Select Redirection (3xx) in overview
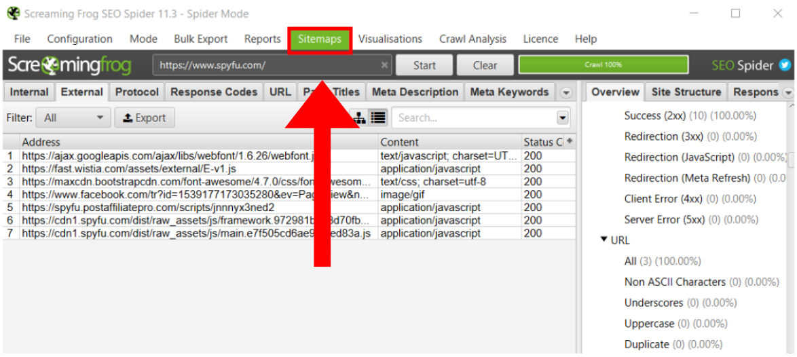The image size is (797, 357). [690, 136]
